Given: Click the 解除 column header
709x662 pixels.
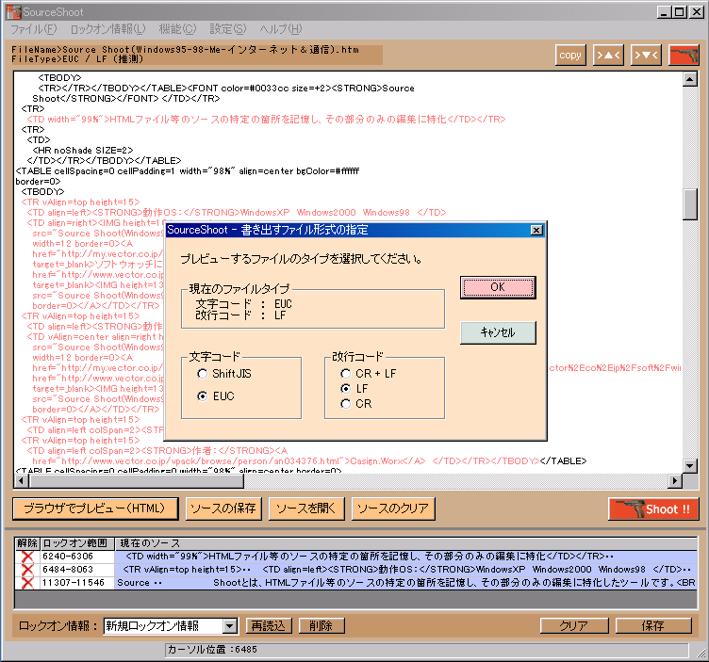Looking at the screenshot, I should click(x=27, y=543).
